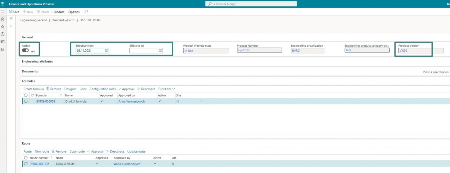Toggle Active checkmark for Drink X Route
Viewport: 450px width, 173px height.
pyautogui.click(x=155, y=163)
